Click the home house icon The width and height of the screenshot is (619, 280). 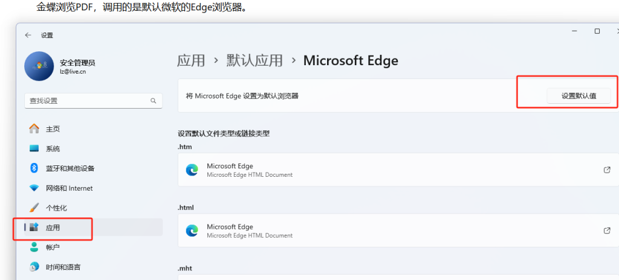[x=34, y=129]
